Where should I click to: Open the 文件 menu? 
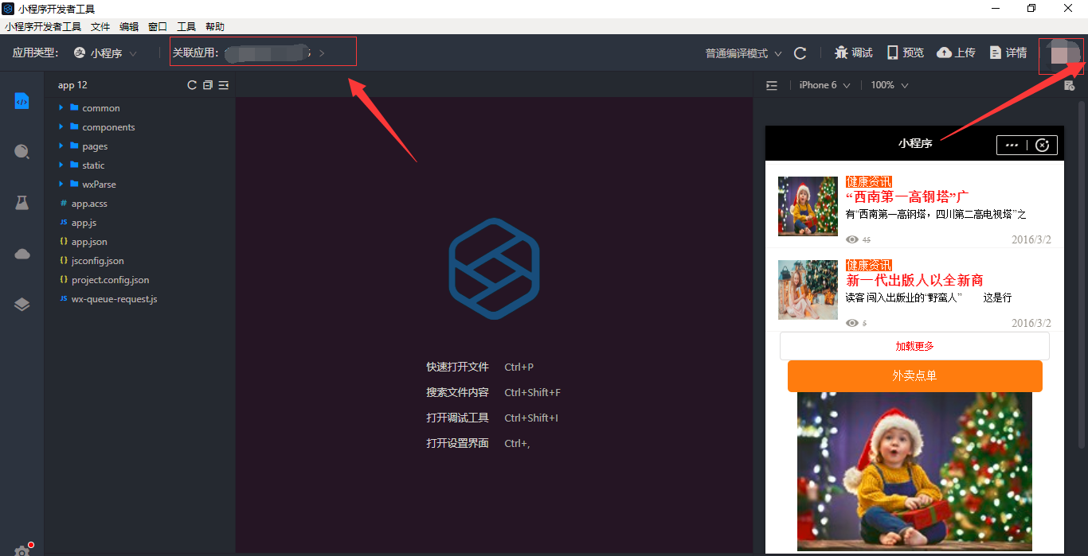click(100, 26)
